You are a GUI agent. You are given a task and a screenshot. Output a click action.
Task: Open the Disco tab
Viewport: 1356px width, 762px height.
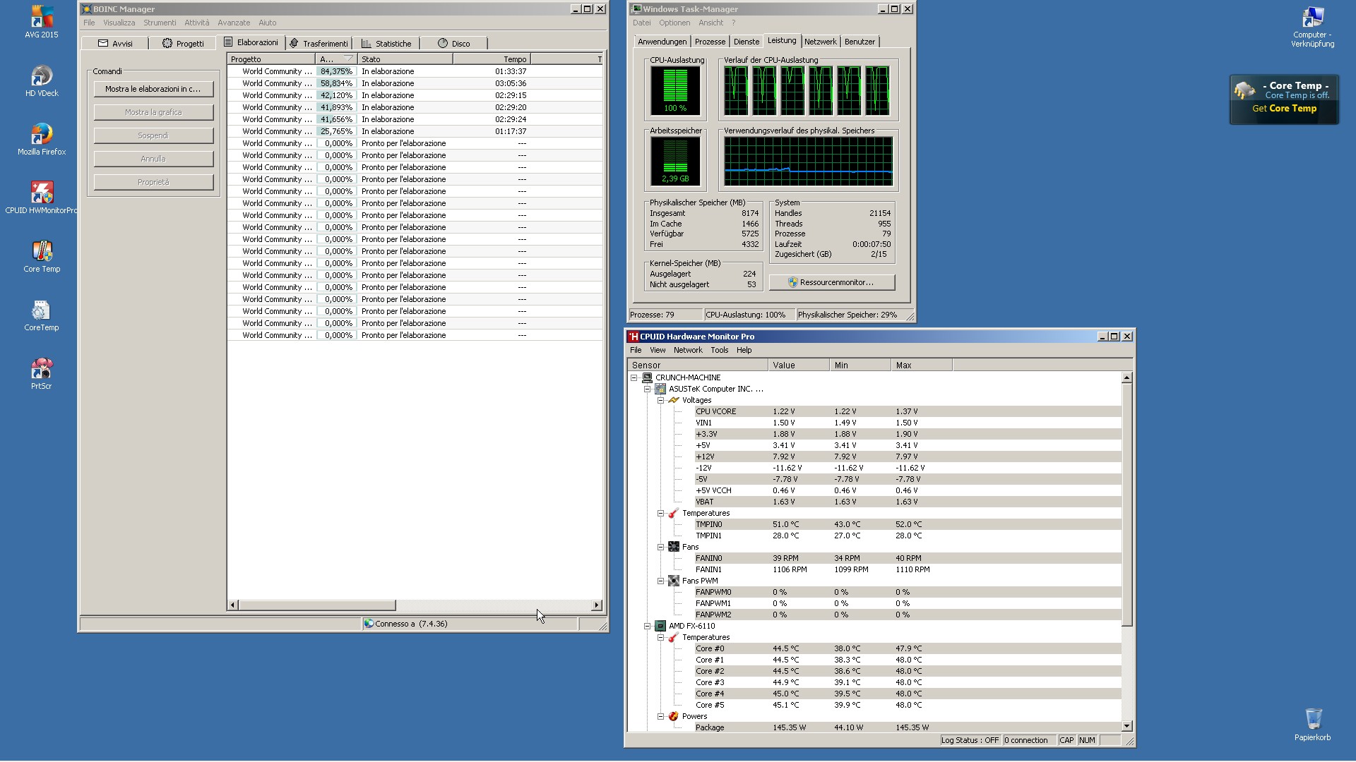(x=453, y=44)
